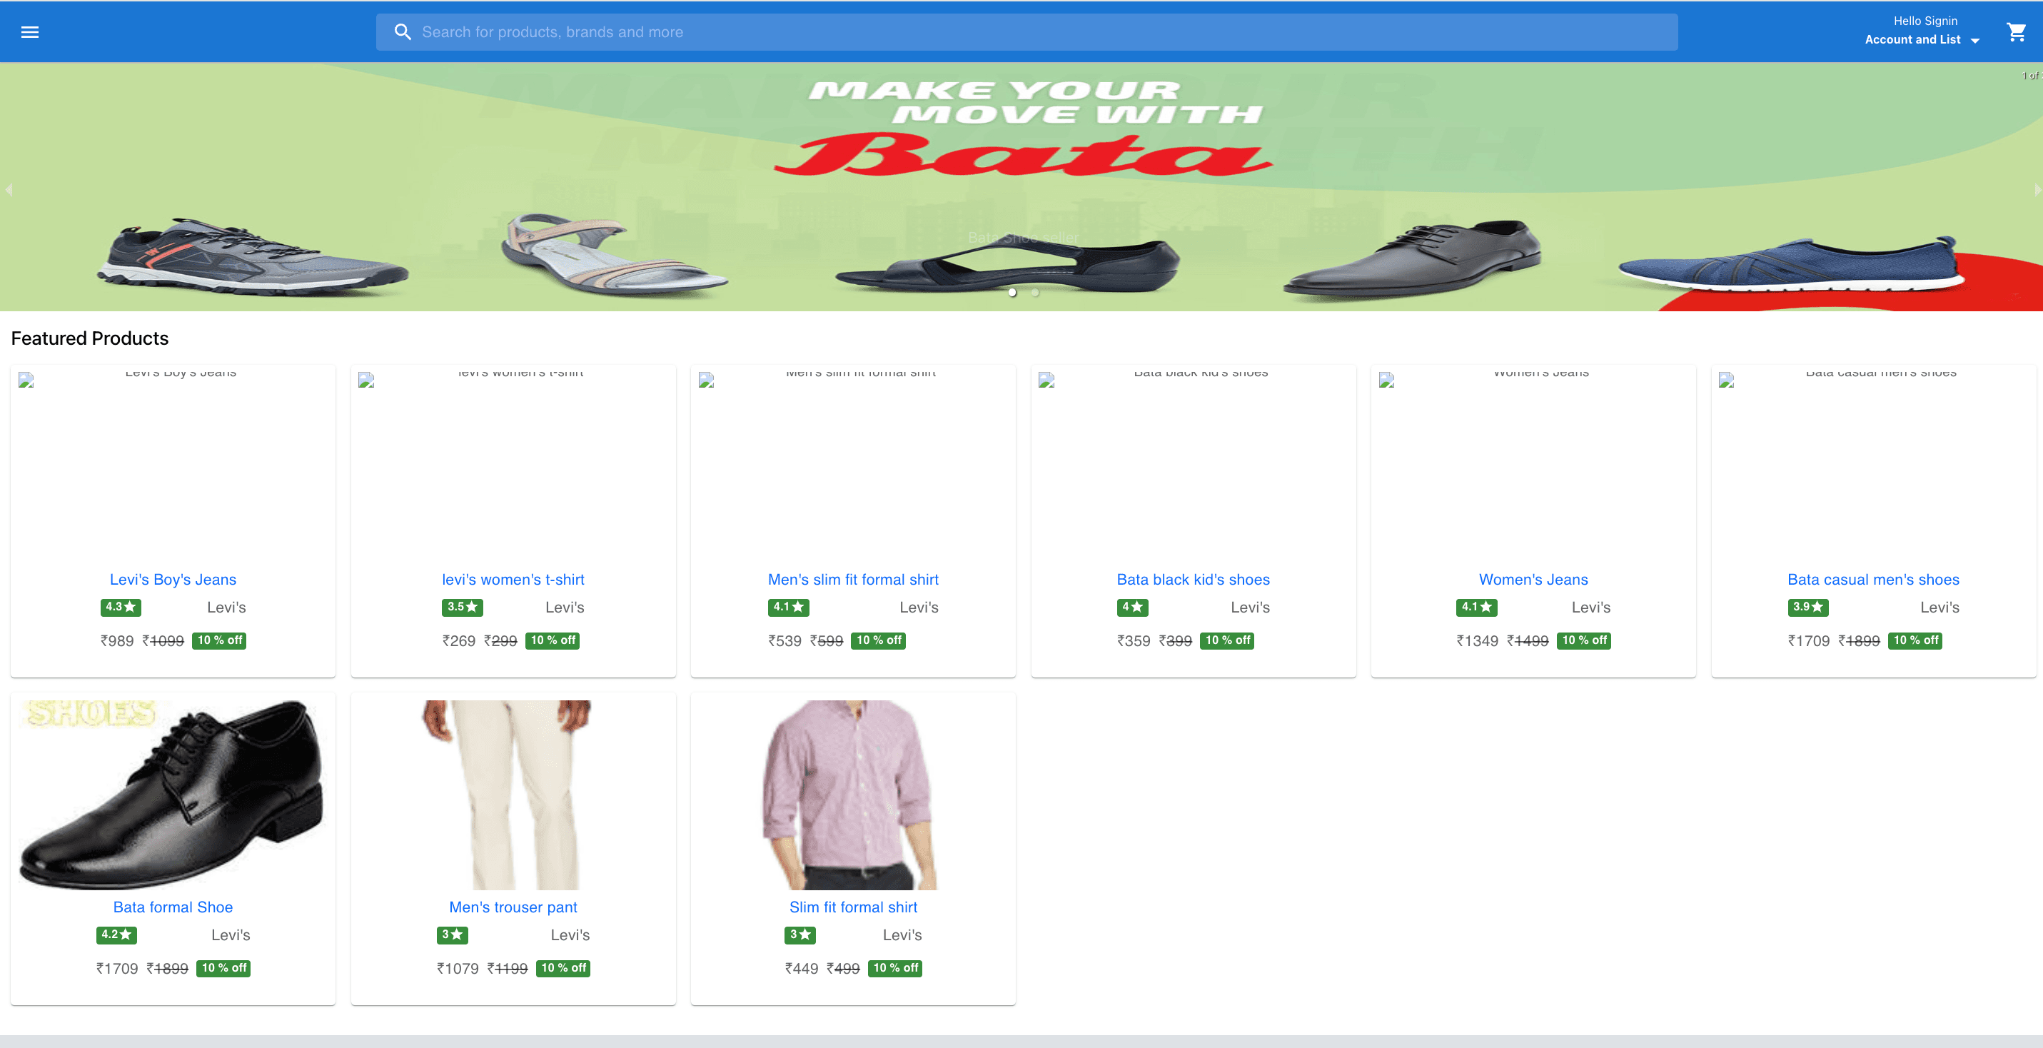2043x1048 pixels.
Task: Click the ₹359 price text
Action: click(x=1134, y=641)
